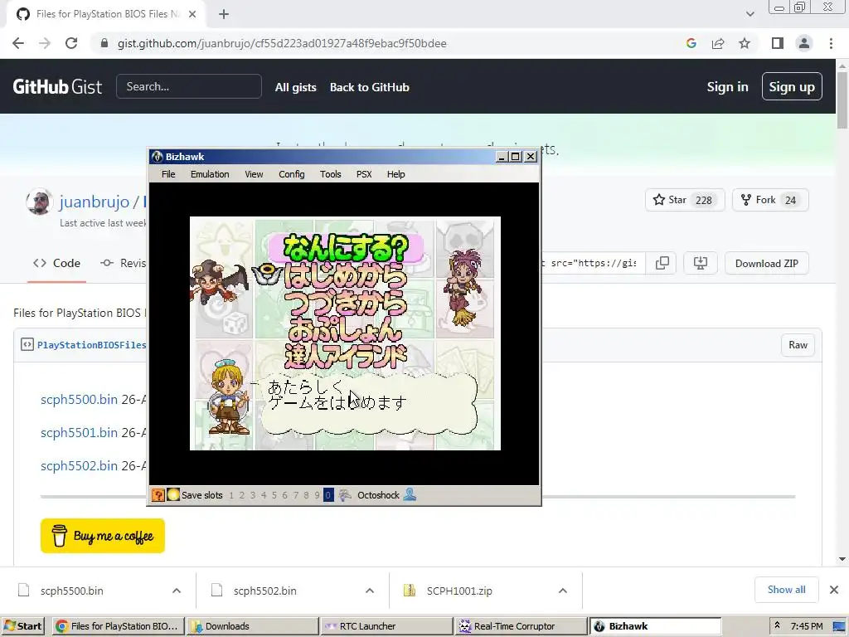The image size is (849, 637).
Task: Open the PSX menu in Bizhawk
Action: 364,174
